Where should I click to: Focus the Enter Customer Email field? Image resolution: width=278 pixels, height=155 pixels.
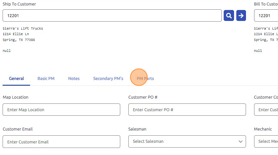[61, 142]
